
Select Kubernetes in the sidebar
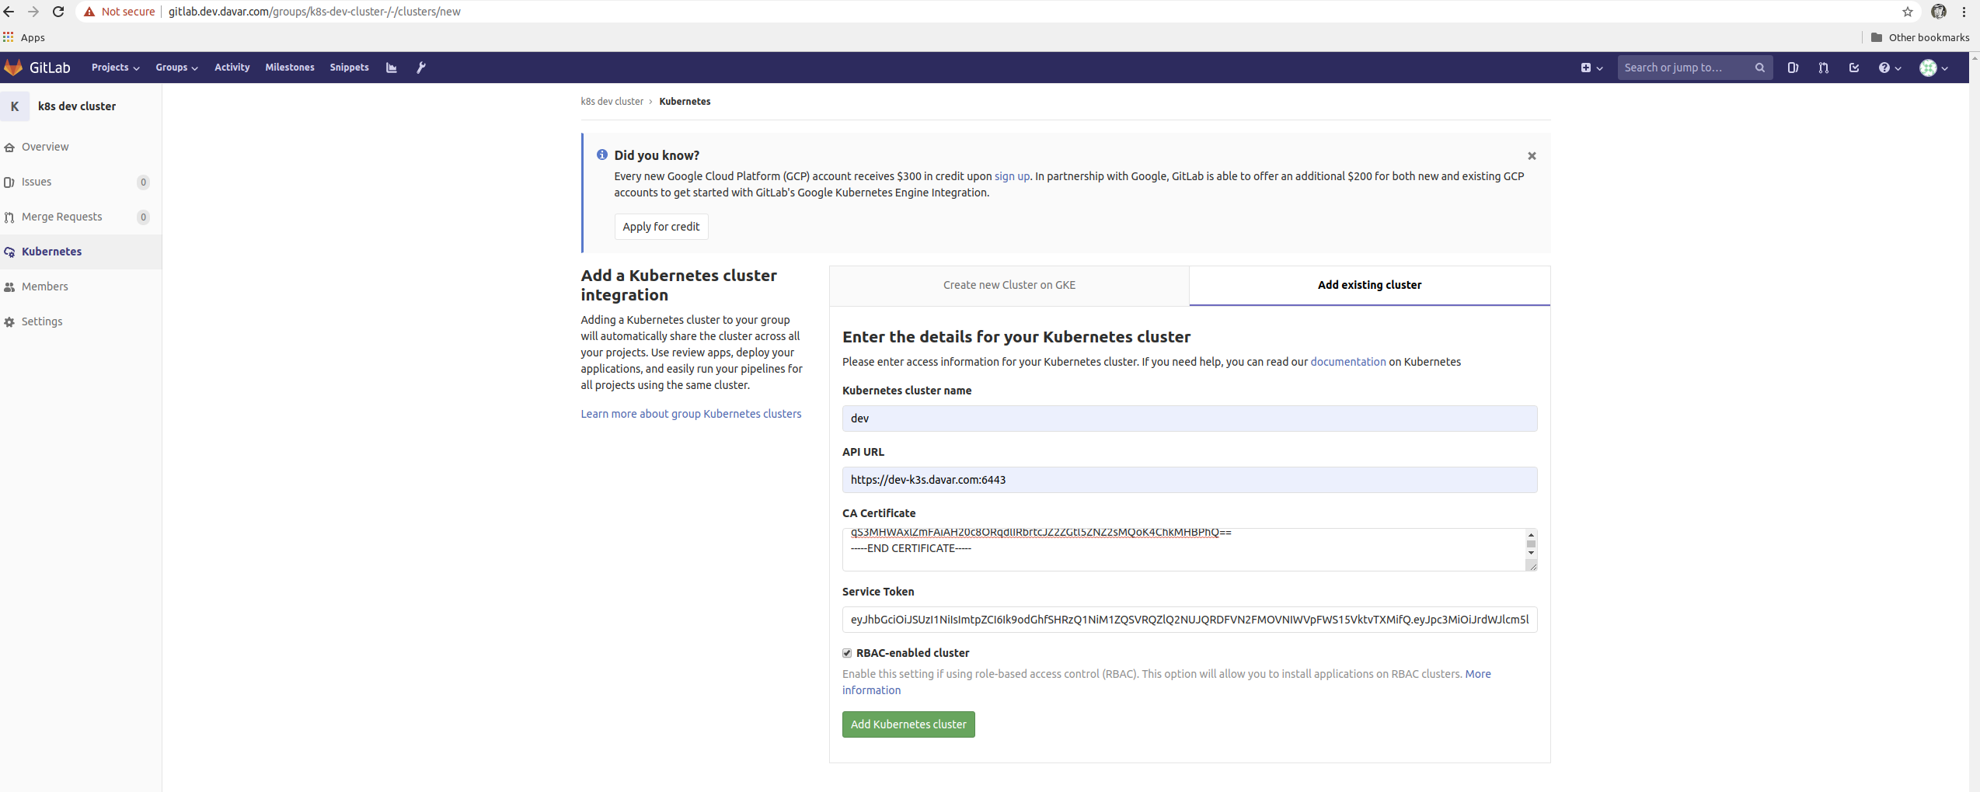81,252
